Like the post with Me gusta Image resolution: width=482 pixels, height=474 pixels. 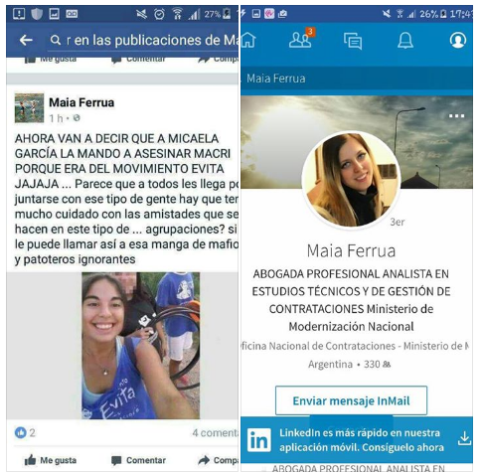51,460
